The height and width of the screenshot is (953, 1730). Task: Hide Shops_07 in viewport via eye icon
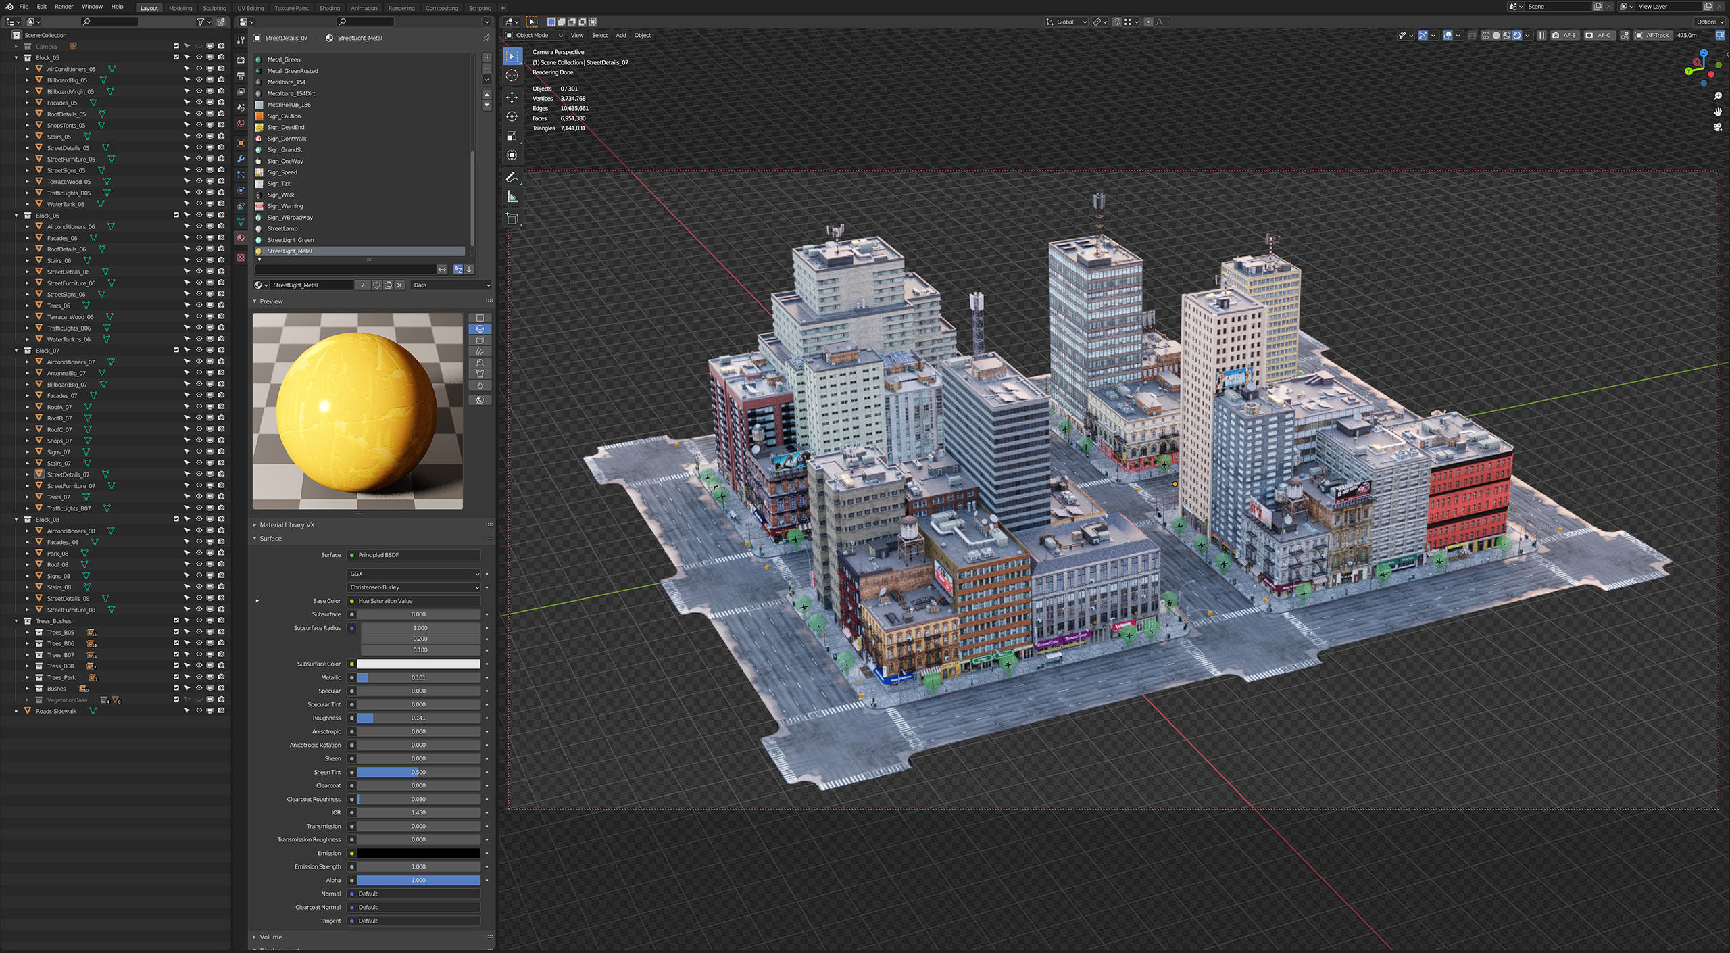coord(199,441)
